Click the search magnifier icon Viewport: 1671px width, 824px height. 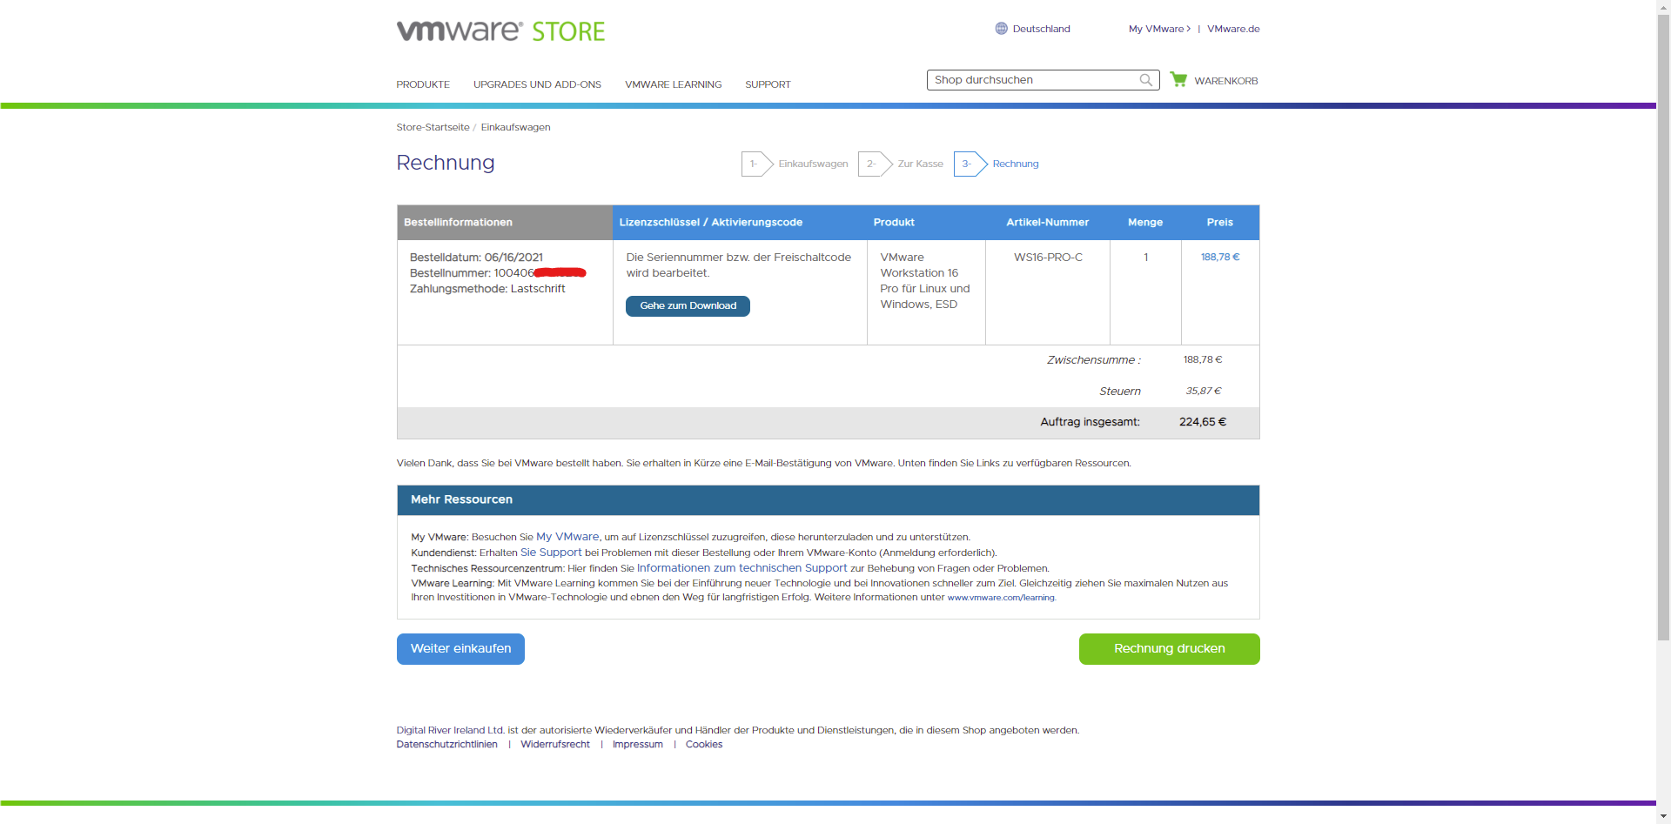1146,80
